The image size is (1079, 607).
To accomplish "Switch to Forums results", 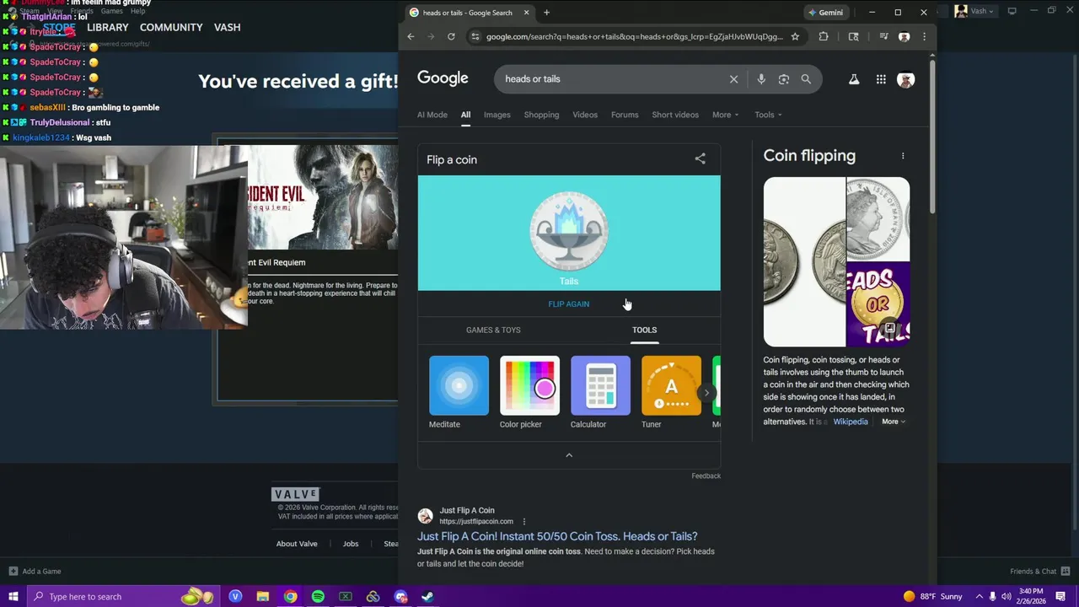I will click(x=625, y=115).
